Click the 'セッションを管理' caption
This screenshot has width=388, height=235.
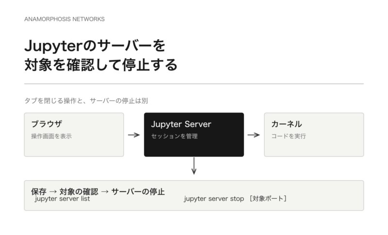point(175,136)
